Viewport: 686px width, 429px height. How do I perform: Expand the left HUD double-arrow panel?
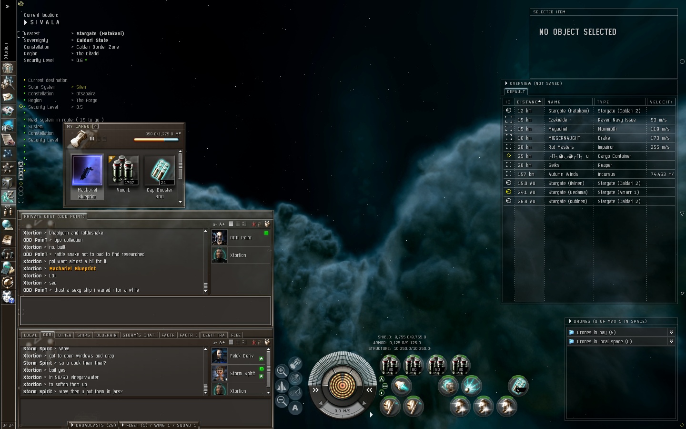coord(315,390)
